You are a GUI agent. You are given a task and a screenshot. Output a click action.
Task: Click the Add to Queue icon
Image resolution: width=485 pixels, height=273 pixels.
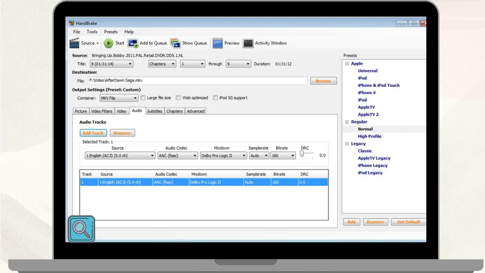133,43
